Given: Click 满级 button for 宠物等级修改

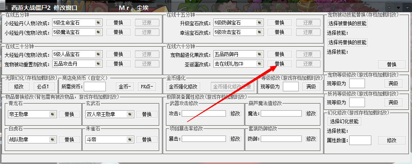Looking at the screenshot, I should (x=393, y=83).
